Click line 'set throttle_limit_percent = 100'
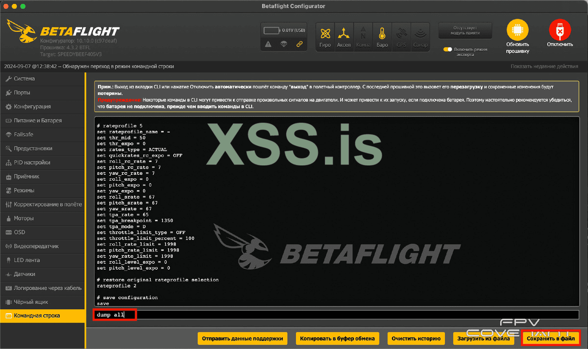This screenshot has height=349, width=588. pos(146,238)
